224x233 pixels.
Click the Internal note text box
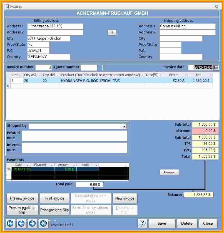click(x=74, y=148)
